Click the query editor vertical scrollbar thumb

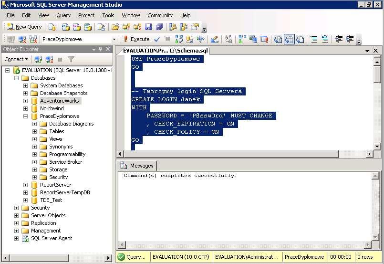(377, 74)
